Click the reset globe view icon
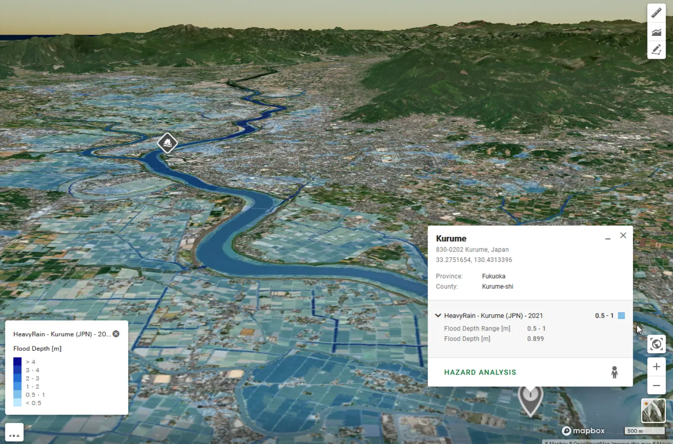Image resolution: width=673 pixels, height=444 pixels. point(656,344)
